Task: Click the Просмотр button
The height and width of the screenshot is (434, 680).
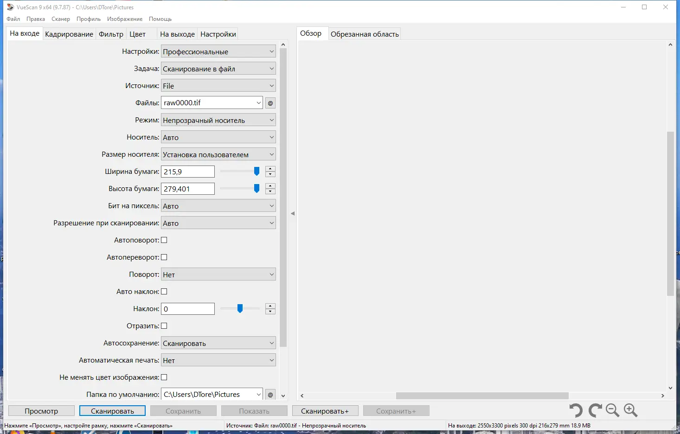Action: pyautogui.click(x=41, y=411)
